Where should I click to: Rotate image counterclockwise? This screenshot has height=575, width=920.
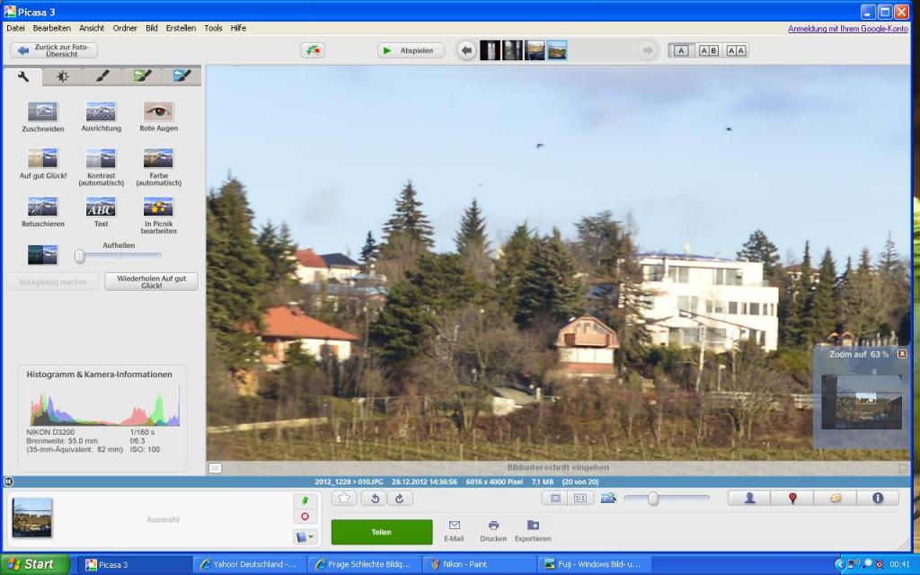375,498
